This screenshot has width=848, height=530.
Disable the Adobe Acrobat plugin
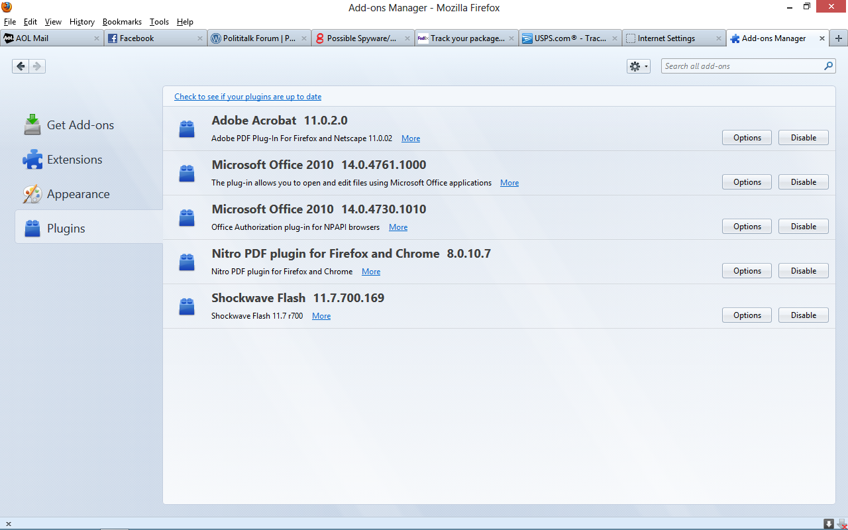point(804,138)
